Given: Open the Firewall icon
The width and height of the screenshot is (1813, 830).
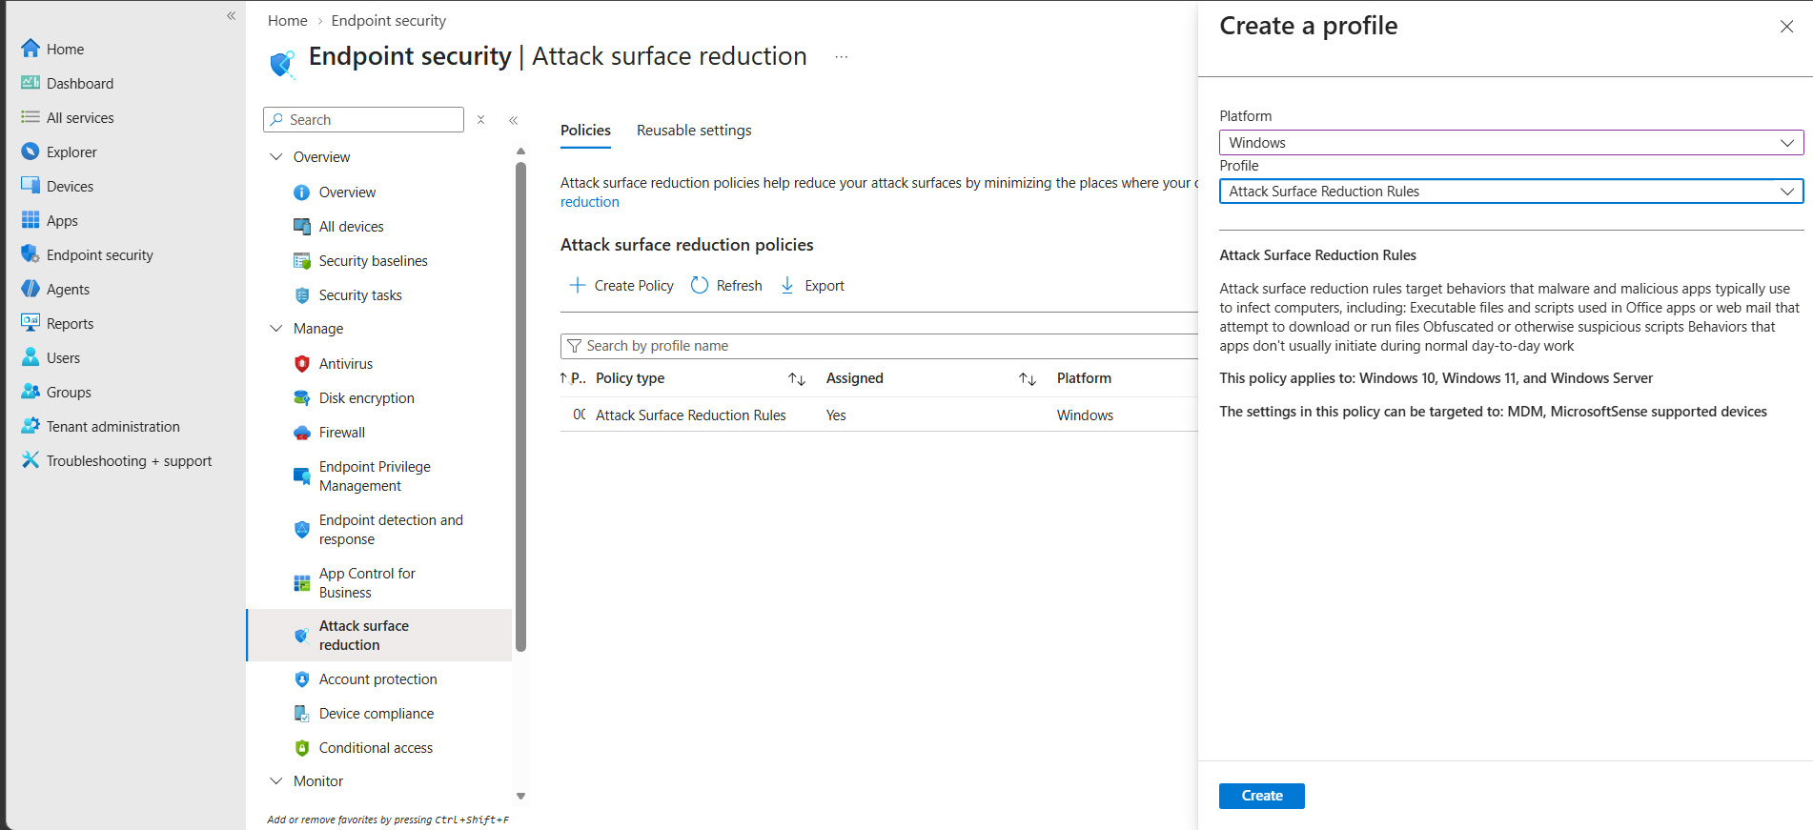Looking at the screenshot, I should coord(302,433).
